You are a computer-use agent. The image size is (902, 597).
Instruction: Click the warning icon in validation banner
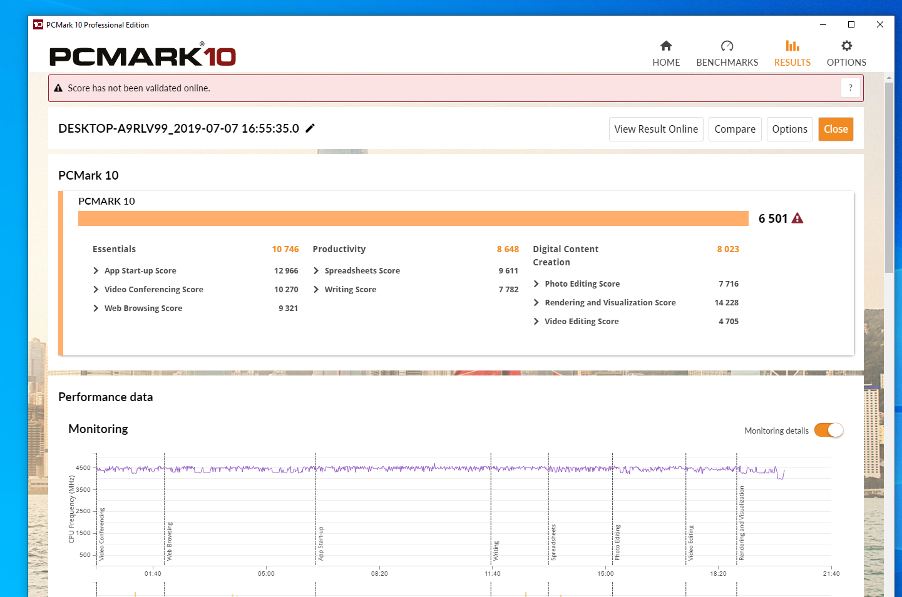(x=58, y=88)
